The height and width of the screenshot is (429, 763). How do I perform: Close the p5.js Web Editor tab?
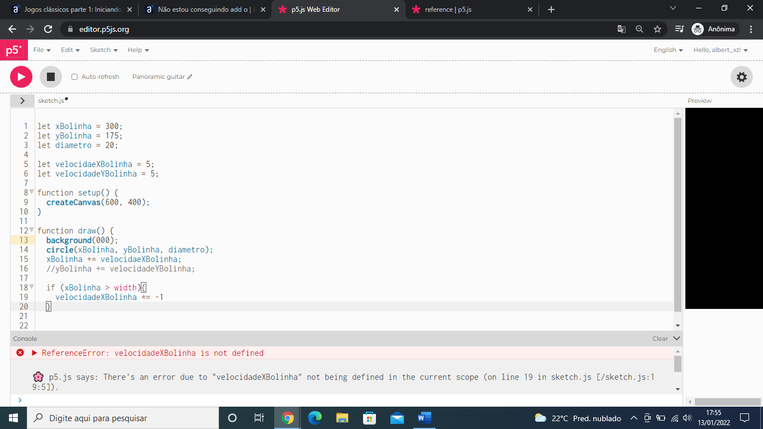click(x=397, y=9)
